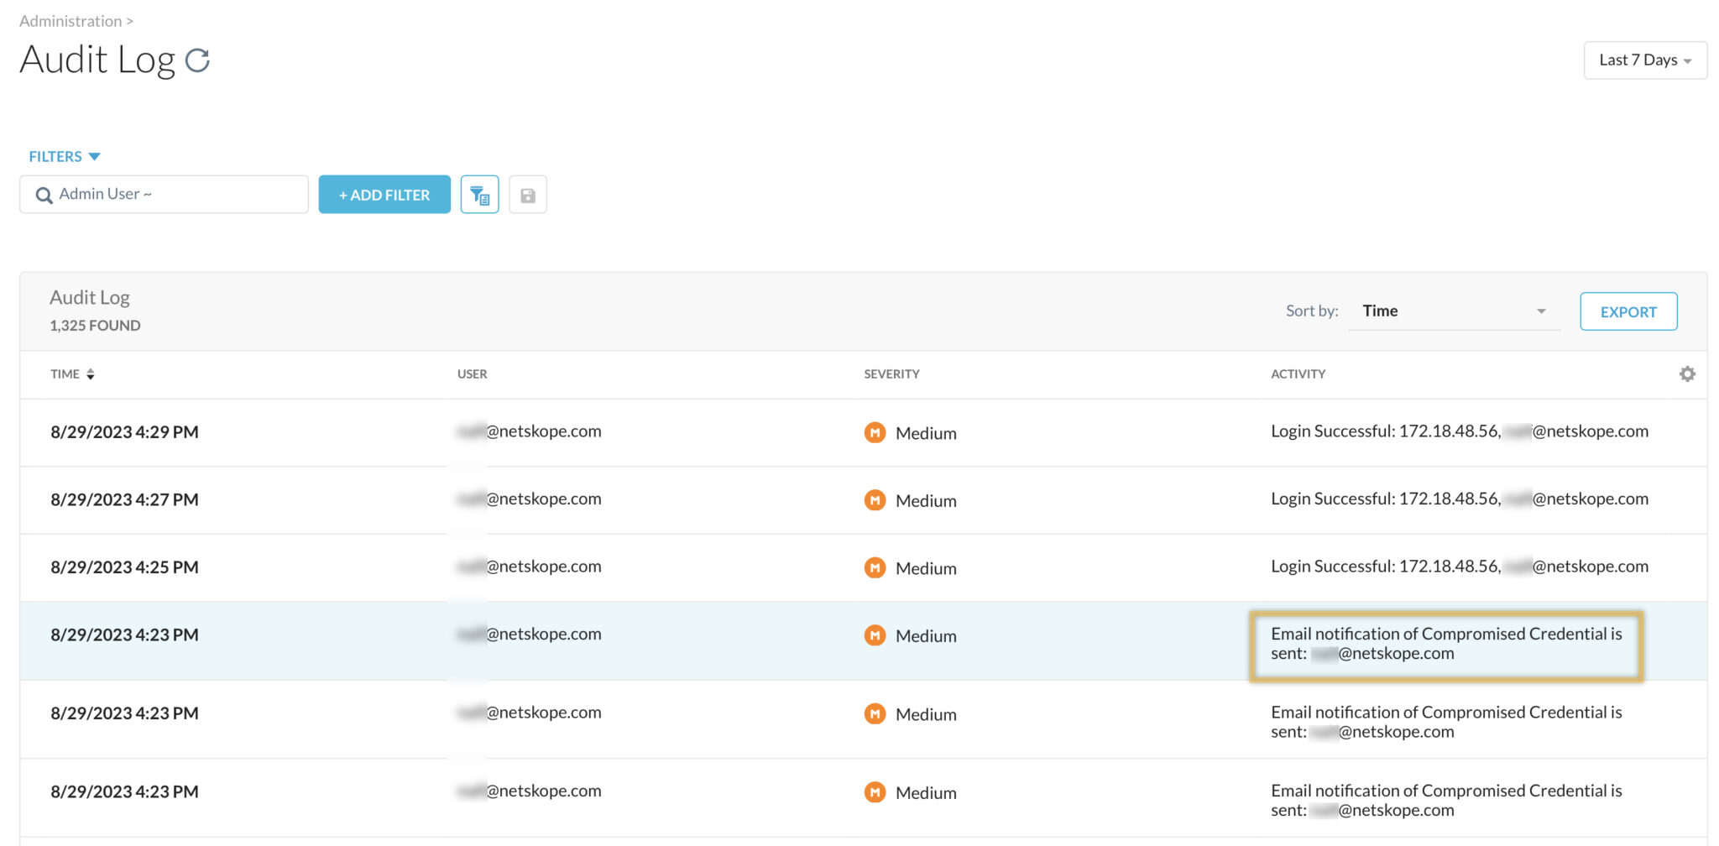Click the Medium severity badge on top row
The image size is (1719, 846).
(x=875, y=433)
